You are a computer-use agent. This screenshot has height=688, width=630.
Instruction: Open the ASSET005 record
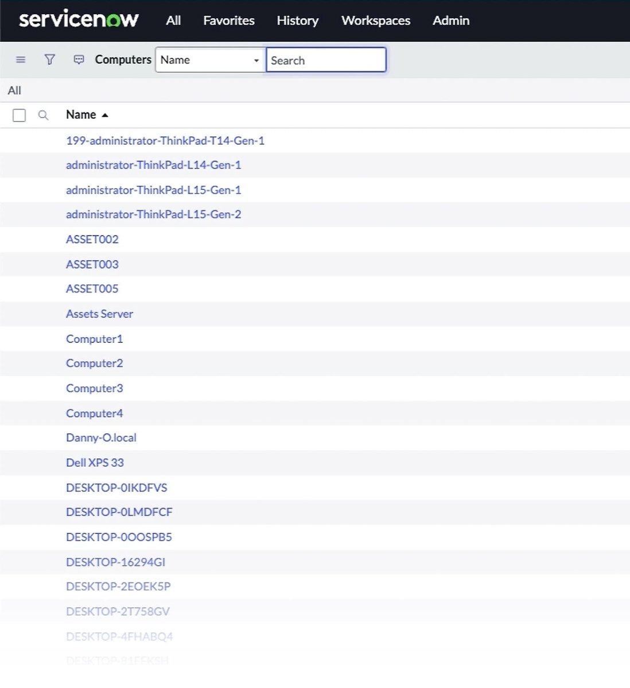(x=92, y=288)
